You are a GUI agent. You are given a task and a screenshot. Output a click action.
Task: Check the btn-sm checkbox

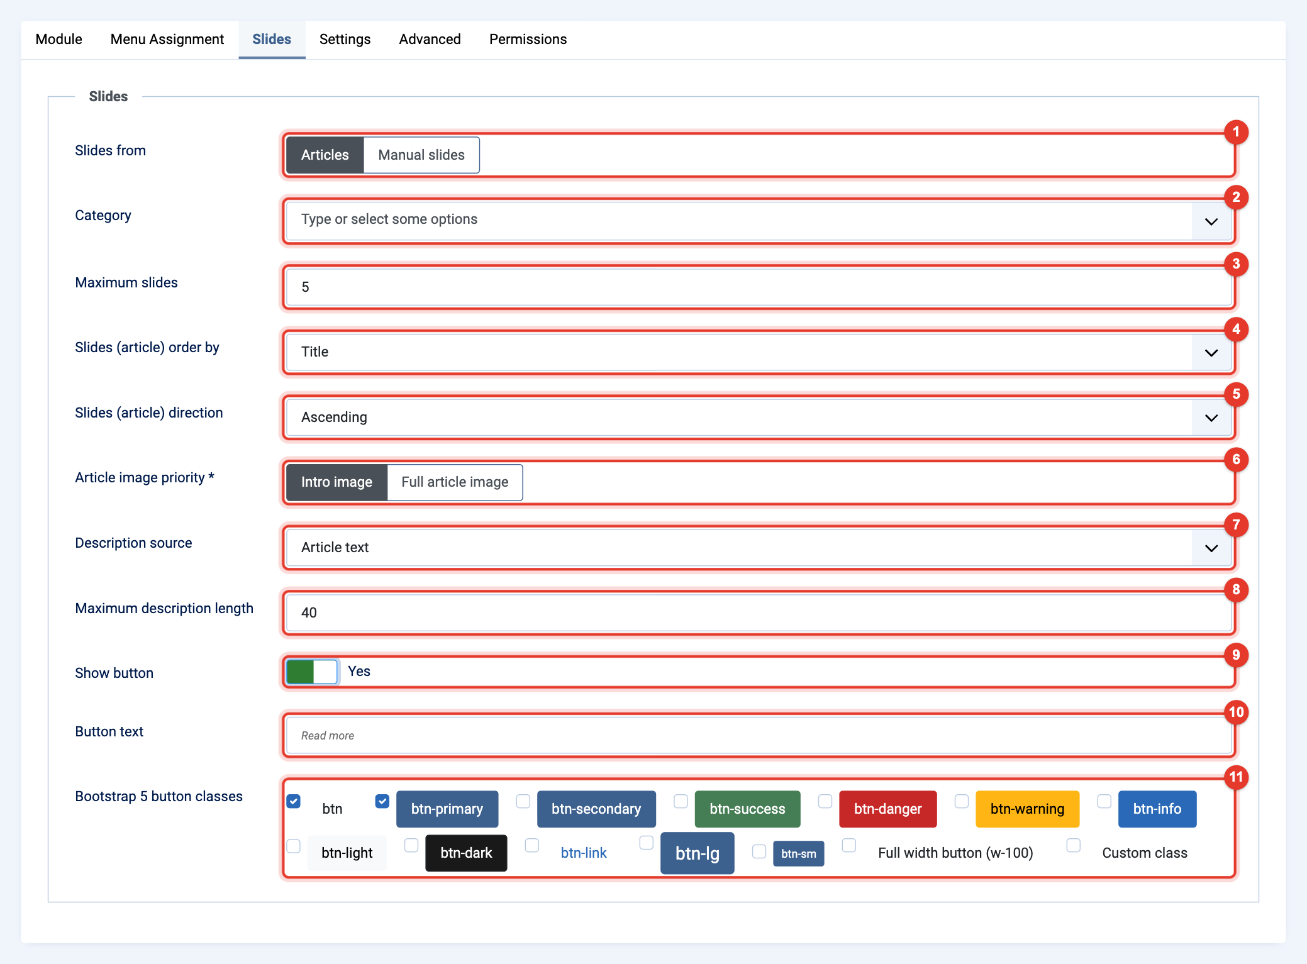759,851
